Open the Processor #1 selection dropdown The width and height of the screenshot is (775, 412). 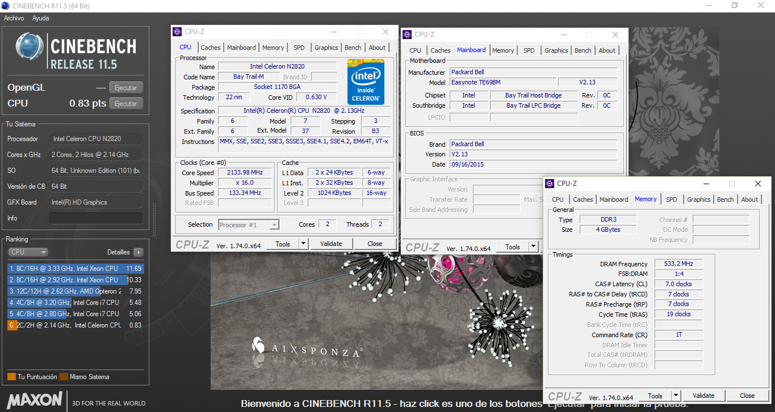pyautogui.click(x=249, y=224)
